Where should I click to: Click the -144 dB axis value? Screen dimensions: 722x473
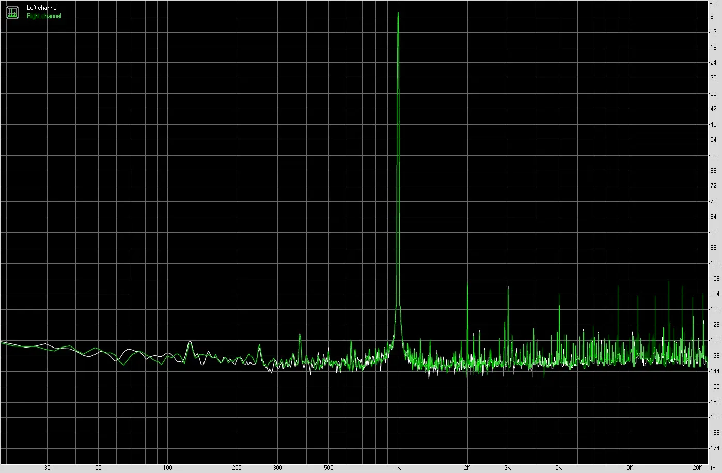[714, 371]
